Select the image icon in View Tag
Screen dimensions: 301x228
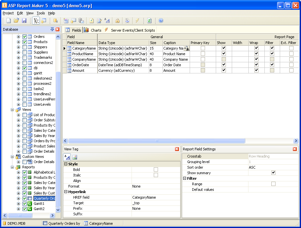coord(75,157)
